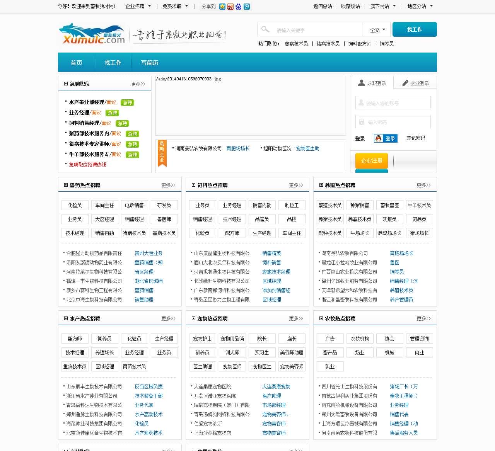The image size is (495, 451).
Task: Open the 企业招聘 dropdown menu
Action: 138,6
